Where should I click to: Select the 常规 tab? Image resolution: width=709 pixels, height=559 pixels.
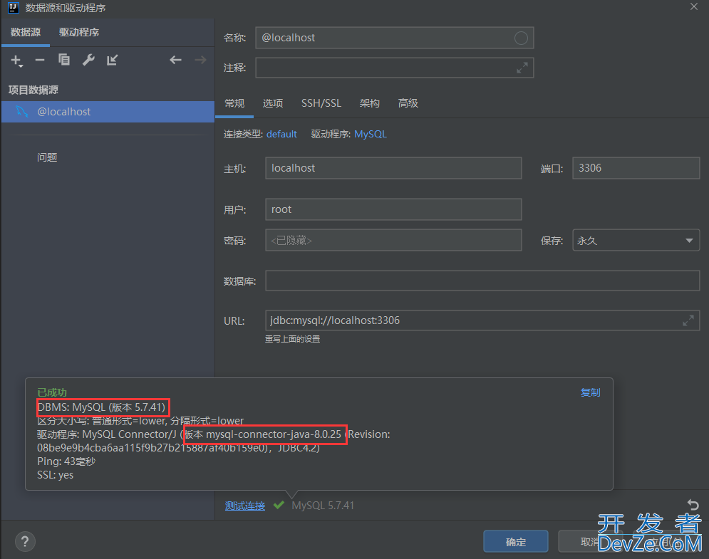pos(234,103)
